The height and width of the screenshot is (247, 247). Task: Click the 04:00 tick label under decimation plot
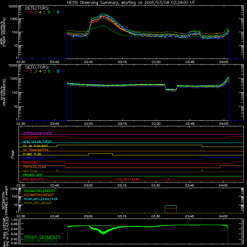click(x=223, y=216)
